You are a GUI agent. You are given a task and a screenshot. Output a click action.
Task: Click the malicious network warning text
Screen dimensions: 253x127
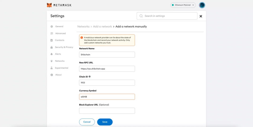click(108, 40)
